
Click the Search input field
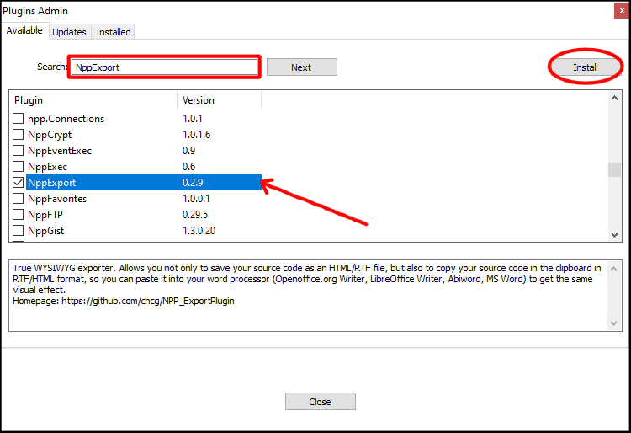click(165, 67)
